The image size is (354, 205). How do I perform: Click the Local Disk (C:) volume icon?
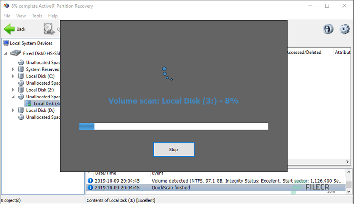point(21,76)
